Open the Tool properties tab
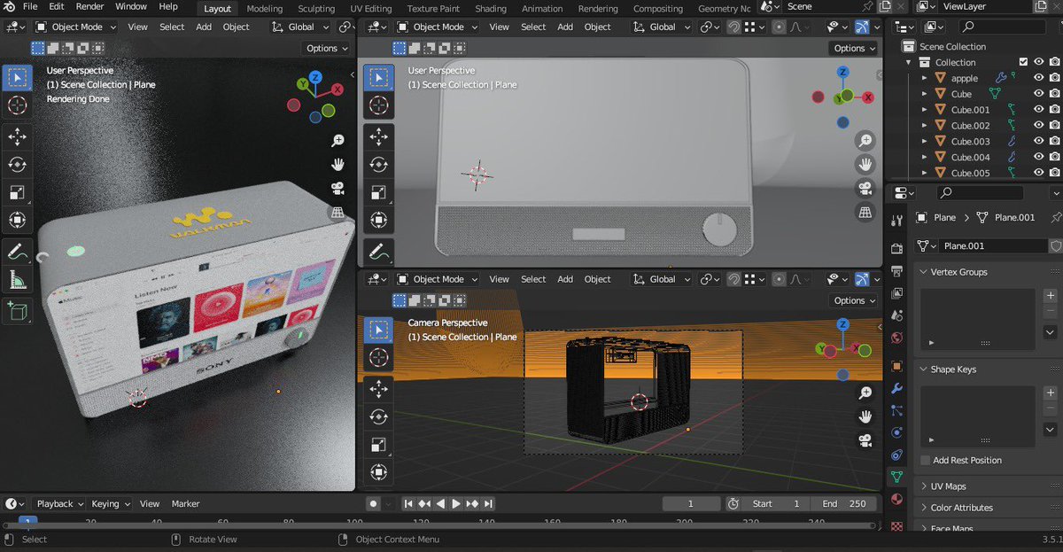 pyautogui.click(x=896, y=221)
